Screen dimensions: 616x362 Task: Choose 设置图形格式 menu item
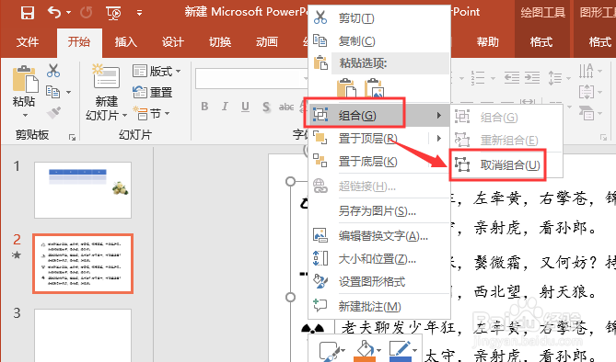pyautogui.click(x=378, y=281)
